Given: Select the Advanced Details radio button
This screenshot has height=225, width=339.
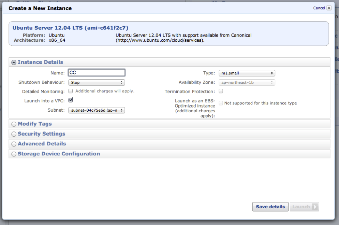Looking at the screenshot, I should pyautogui.click(x=14, y=144).
